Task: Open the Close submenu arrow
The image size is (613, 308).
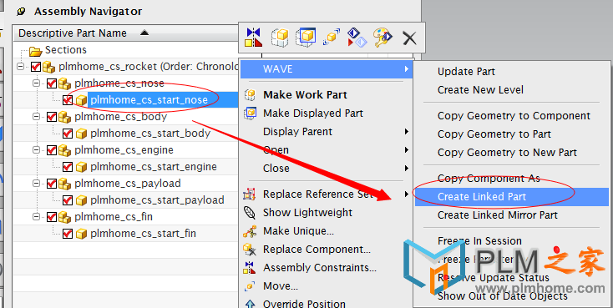Action: (407, 169)
